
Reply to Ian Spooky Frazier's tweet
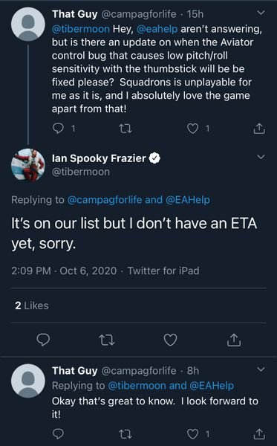tap(43, 340)
